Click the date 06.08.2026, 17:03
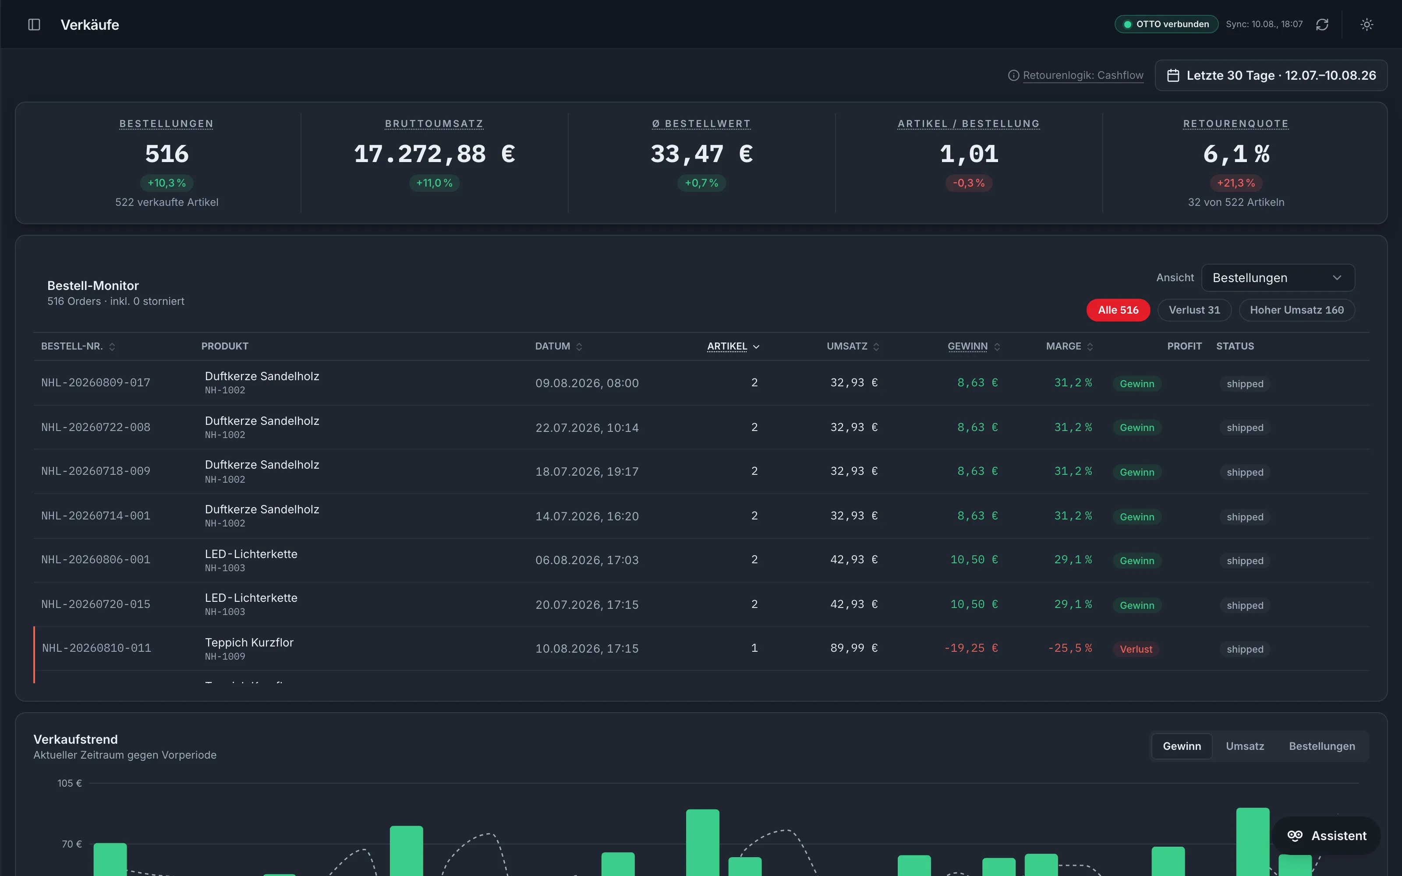1402x876 pixels. [x=587, y=560]
